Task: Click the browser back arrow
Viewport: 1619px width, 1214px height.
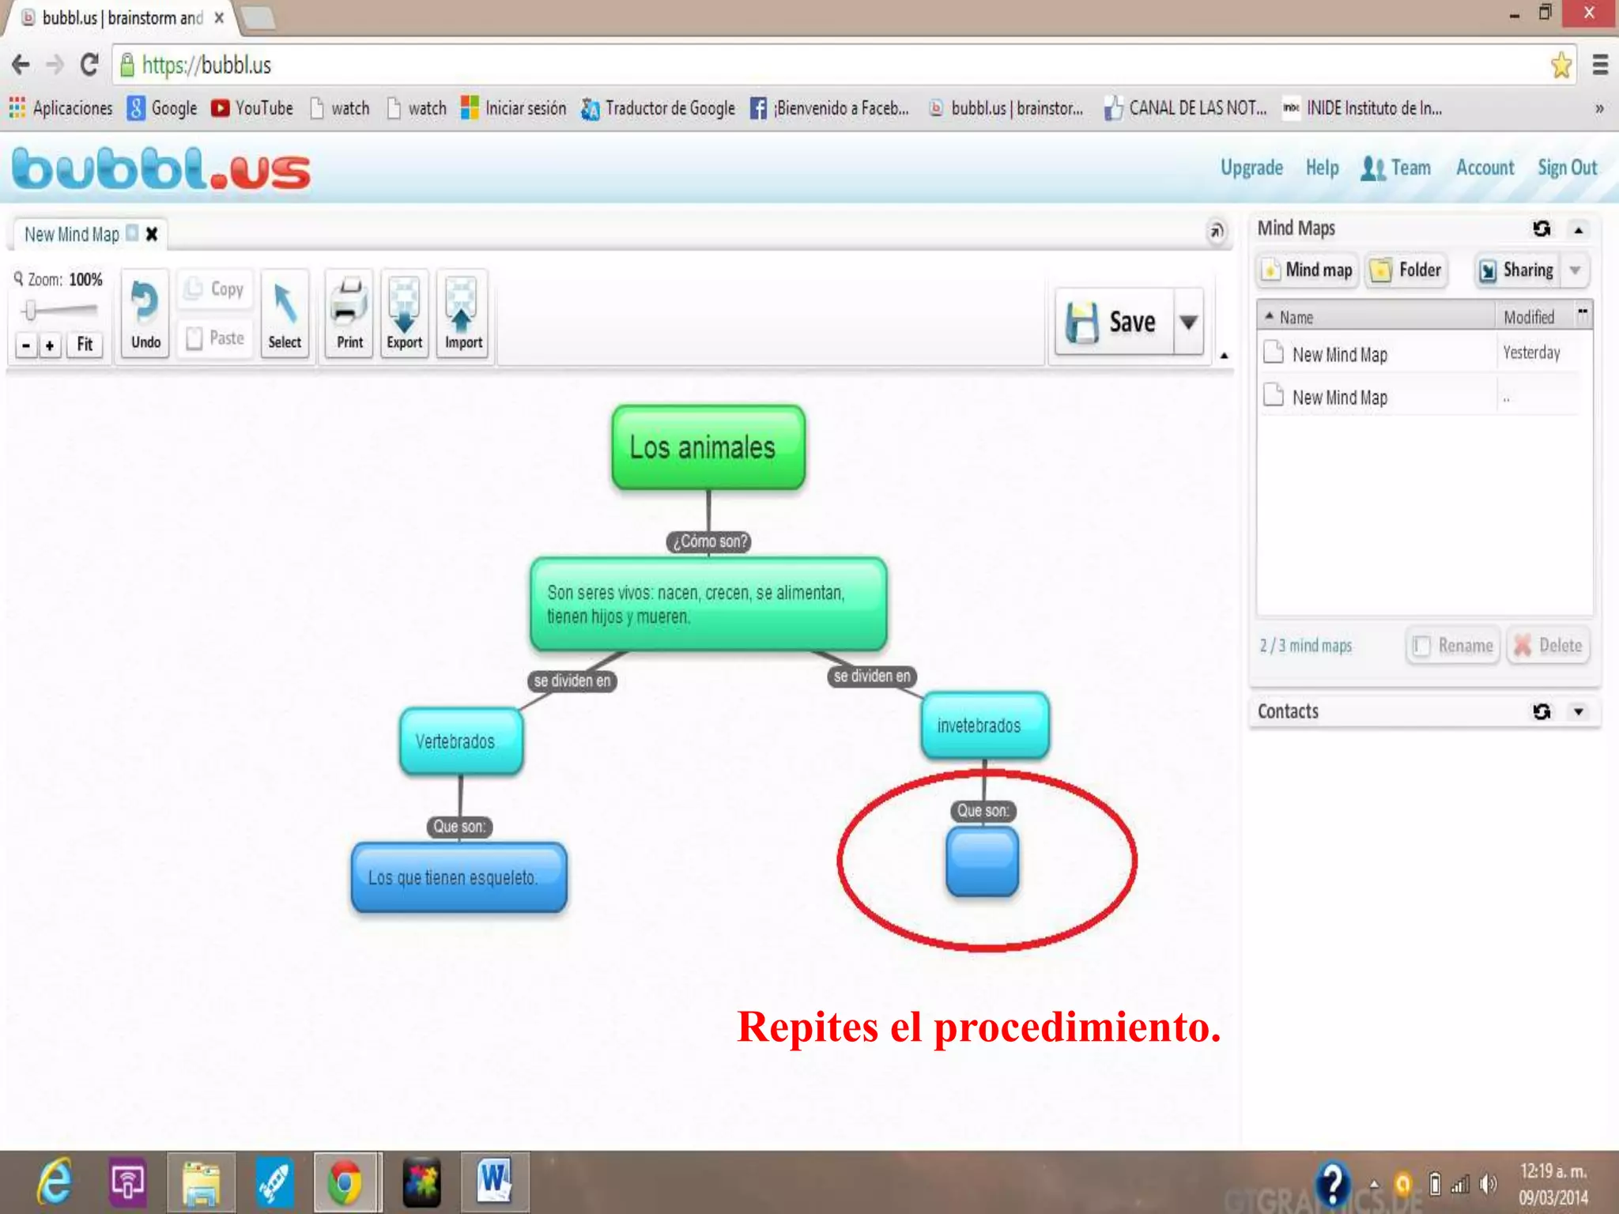Action: point(21,65)
